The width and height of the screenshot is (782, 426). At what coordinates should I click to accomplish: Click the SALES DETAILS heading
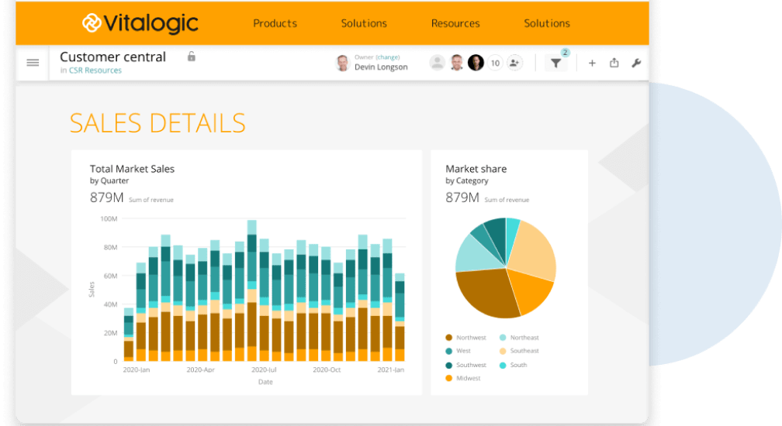(157, 123)
